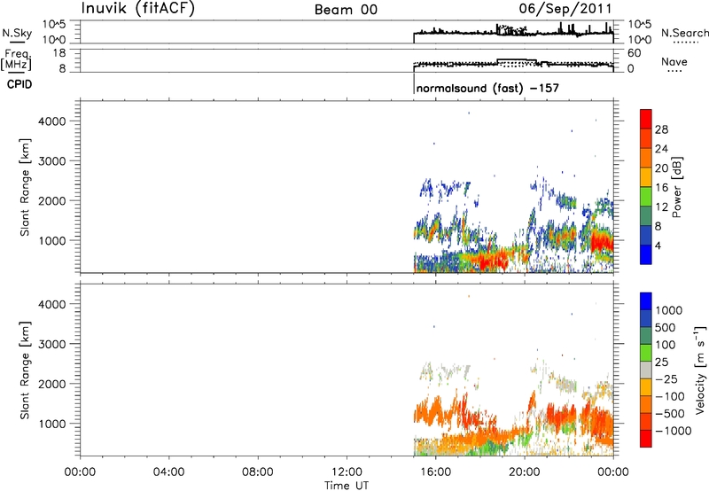This screenshot has height=491, width=709.
Task: Click the '20:00' time tick label
Action: coord(525,472)
